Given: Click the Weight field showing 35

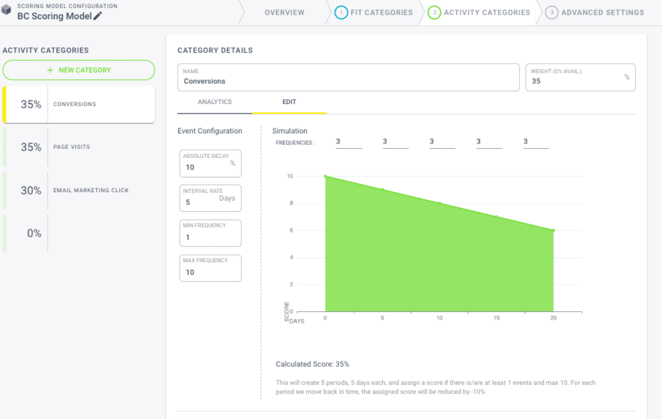Looking at the screenshot, I should tap(580, 77).
